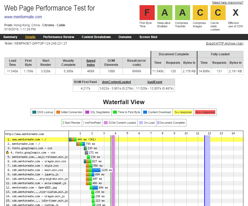This screenshot has width=248, height=206.
Task: Click the Document Complete bytes 2,176 KB
Action: pyautogui.click(x=189, y=71)
